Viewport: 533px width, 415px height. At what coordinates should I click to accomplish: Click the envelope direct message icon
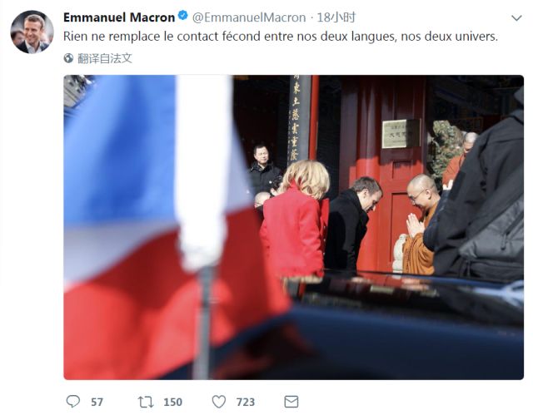coord(291,402)
